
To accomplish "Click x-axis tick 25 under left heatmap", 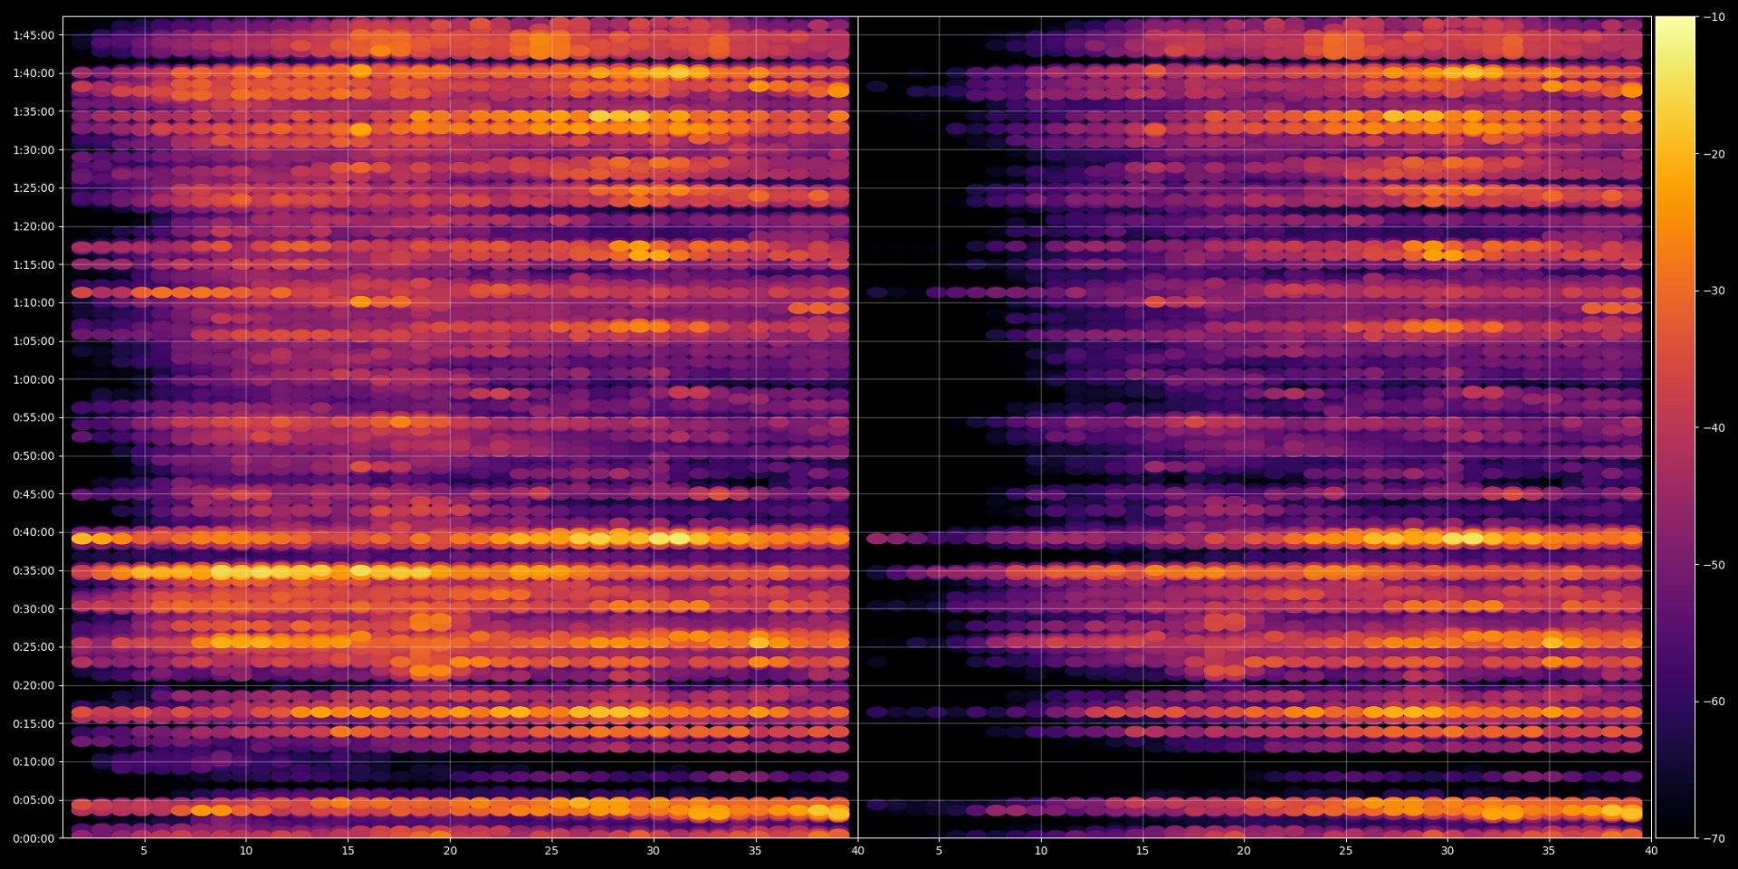I will click(x=551, y=851).
